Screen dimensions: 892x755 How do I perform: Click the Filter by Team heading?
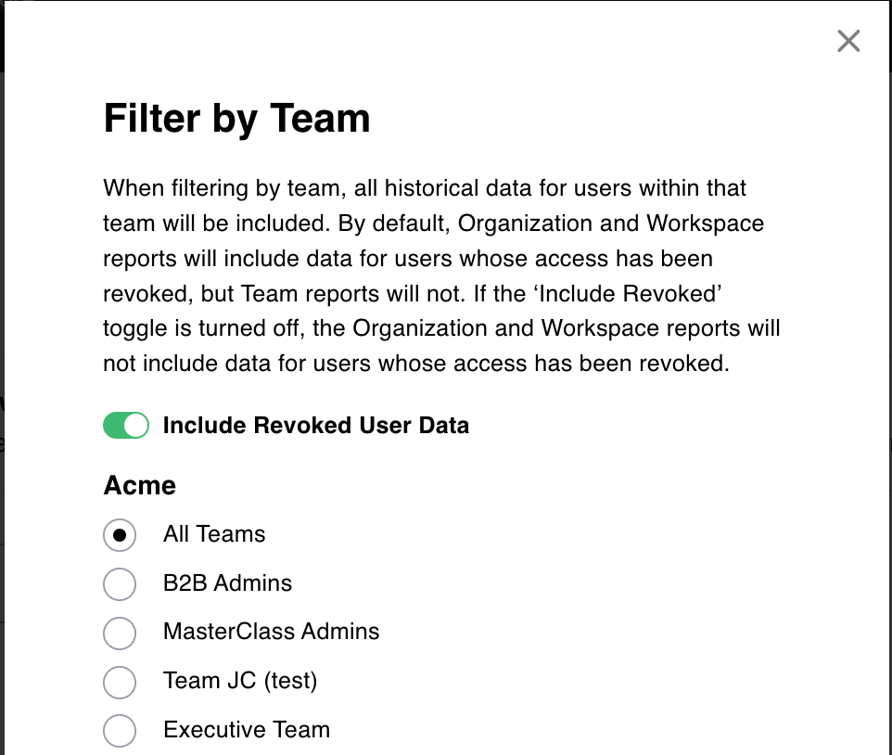[236, 119]
